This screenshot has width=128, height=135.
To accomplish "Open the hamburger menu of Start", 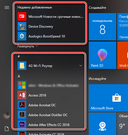I will (x=7, y=7).
